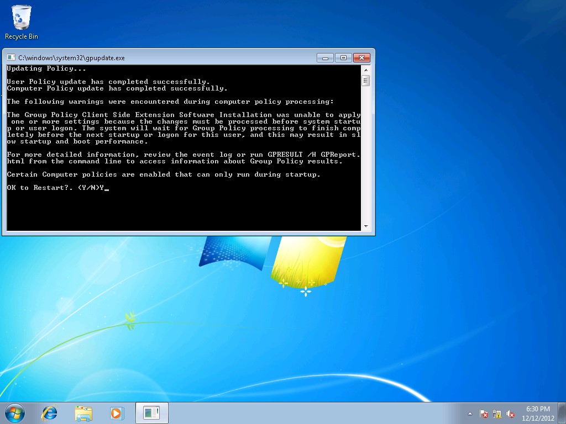
Task: Open the Recycle Bin desktop icon
Action: pyautogui.click(x=22, y=22)
